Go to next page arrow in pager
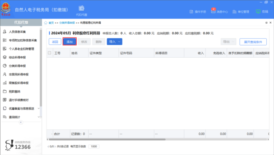 point(55,146)
